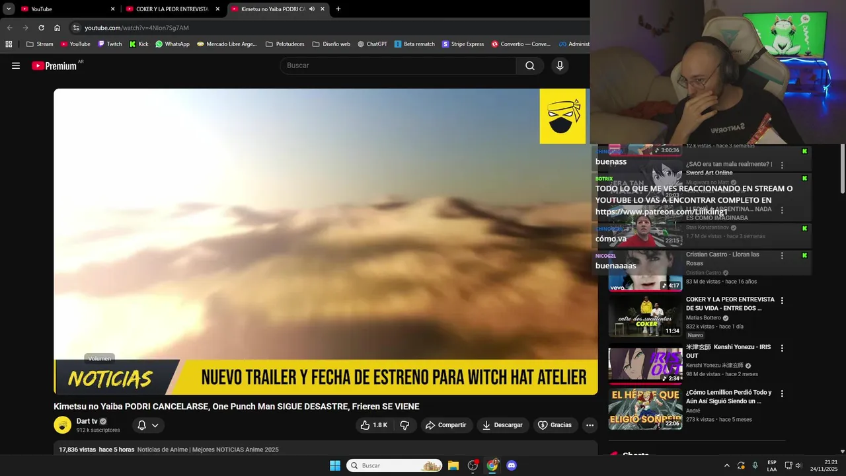
Task: Open OBS Studio from taskbar
Action: click(473, 465)
